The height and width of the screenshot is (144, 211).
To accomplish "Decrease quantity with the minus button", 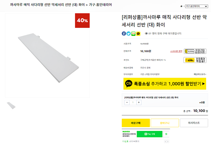I will pyautogui.click(x=127, y=102).
